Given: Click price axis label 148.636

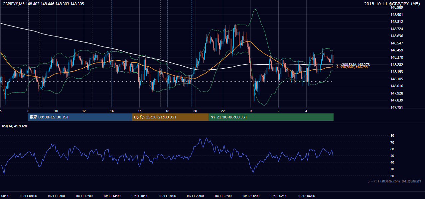Looking at the screenshot, I should [396, 36].
